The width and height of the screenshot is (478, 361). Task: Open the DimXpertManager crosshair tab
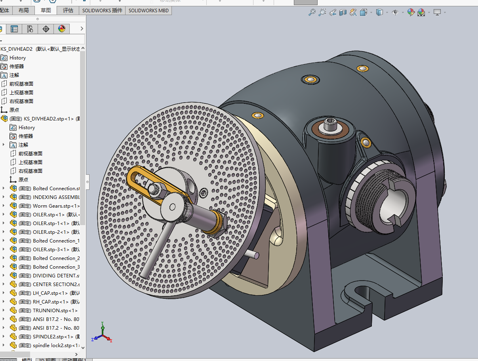[46, 29]
